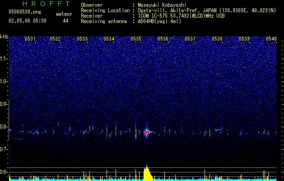Click observer name Masayuki Kobayashi

pyautogui.click(x=162, y=5)
